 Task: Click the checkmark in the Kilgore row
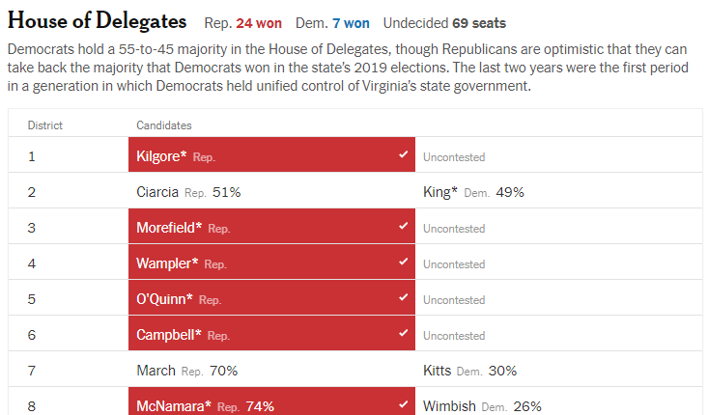point(403,154)
